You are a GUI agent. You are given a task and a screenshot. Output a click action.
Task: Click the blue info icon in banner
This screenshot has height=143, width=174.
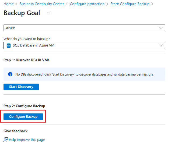click(10, 74)
